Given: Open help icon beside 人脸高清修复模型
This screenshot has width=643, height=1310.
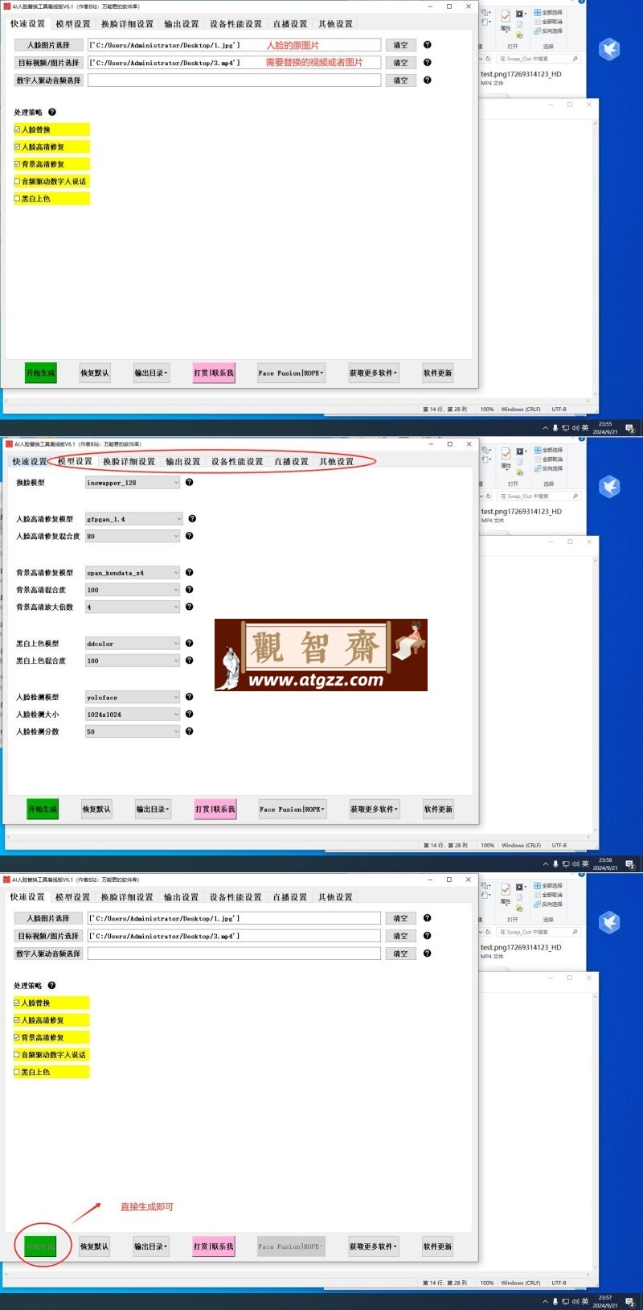Looking at the screenshot, I should click(x=192, y=519).
